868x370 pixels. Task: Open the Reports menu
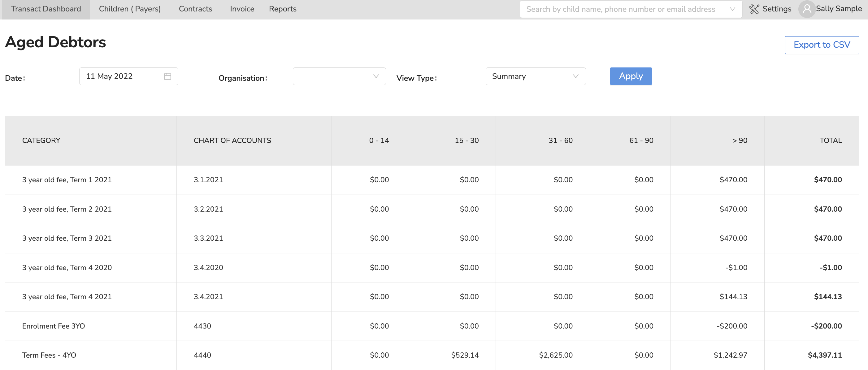click(282, 9)
